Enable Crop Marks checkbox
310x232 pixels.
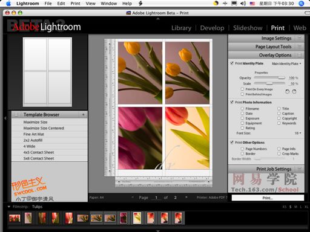pos(279,153)
